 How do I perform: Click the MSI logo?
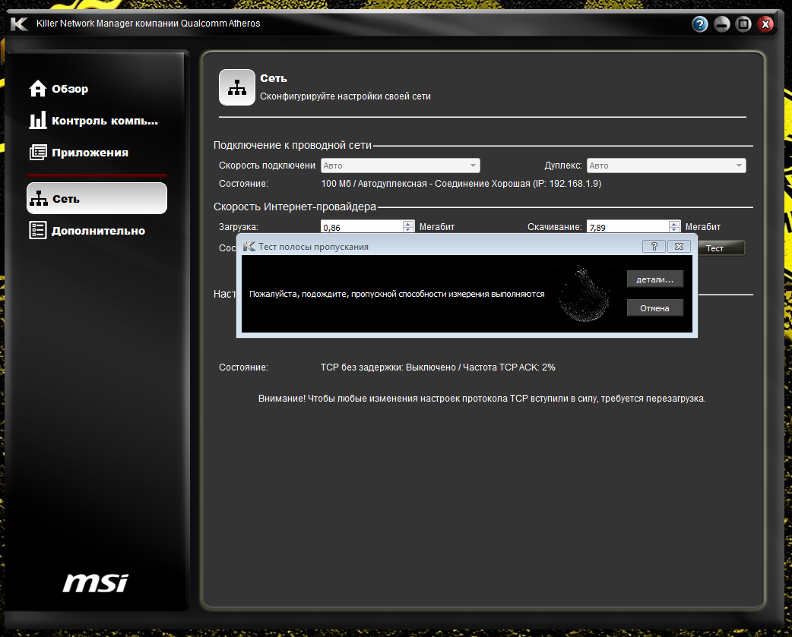tap(96, 582)
